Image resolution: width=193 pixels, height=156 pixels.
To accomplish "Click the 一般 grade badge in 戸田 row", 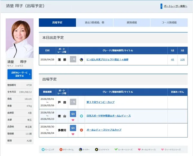I will (73, 102).
